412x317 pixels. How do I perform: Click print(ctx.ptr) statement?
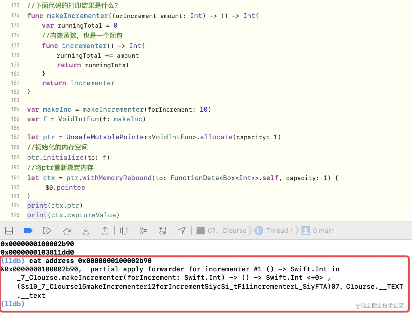pos(55,206)
